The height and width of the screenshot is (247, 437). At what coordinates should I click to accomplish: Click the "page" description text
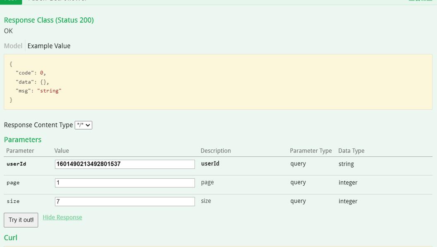[x=208, y=182]
